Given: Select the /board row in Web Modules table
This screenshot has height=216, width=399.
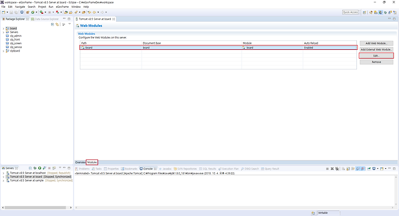Looking at the screenshot, I should tap(218, 48).
